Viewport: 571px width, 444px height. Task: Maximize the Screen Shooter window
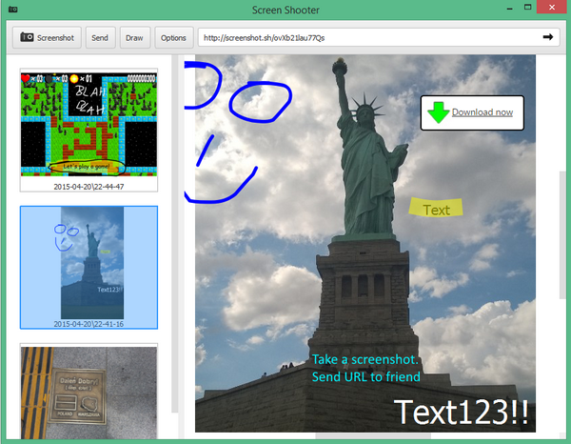pos(527,7)
